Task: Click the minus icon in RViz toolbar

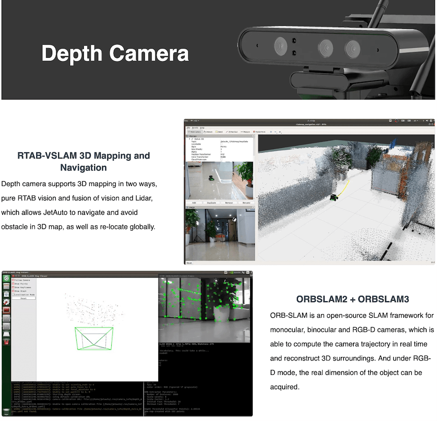Action: click(x=276, y=132)
